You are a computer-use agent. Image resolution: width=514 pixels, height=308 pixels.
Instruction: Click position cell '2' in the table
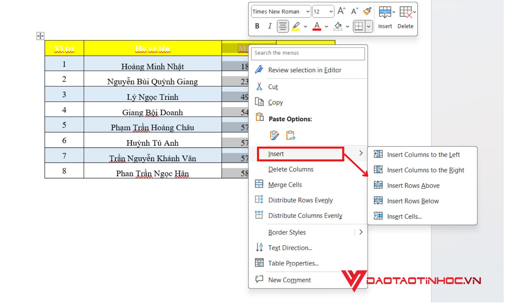pos(64,79)
